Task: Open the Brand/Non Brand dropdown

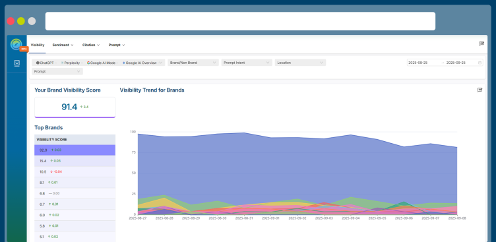Action: click(x=193, y=63)
